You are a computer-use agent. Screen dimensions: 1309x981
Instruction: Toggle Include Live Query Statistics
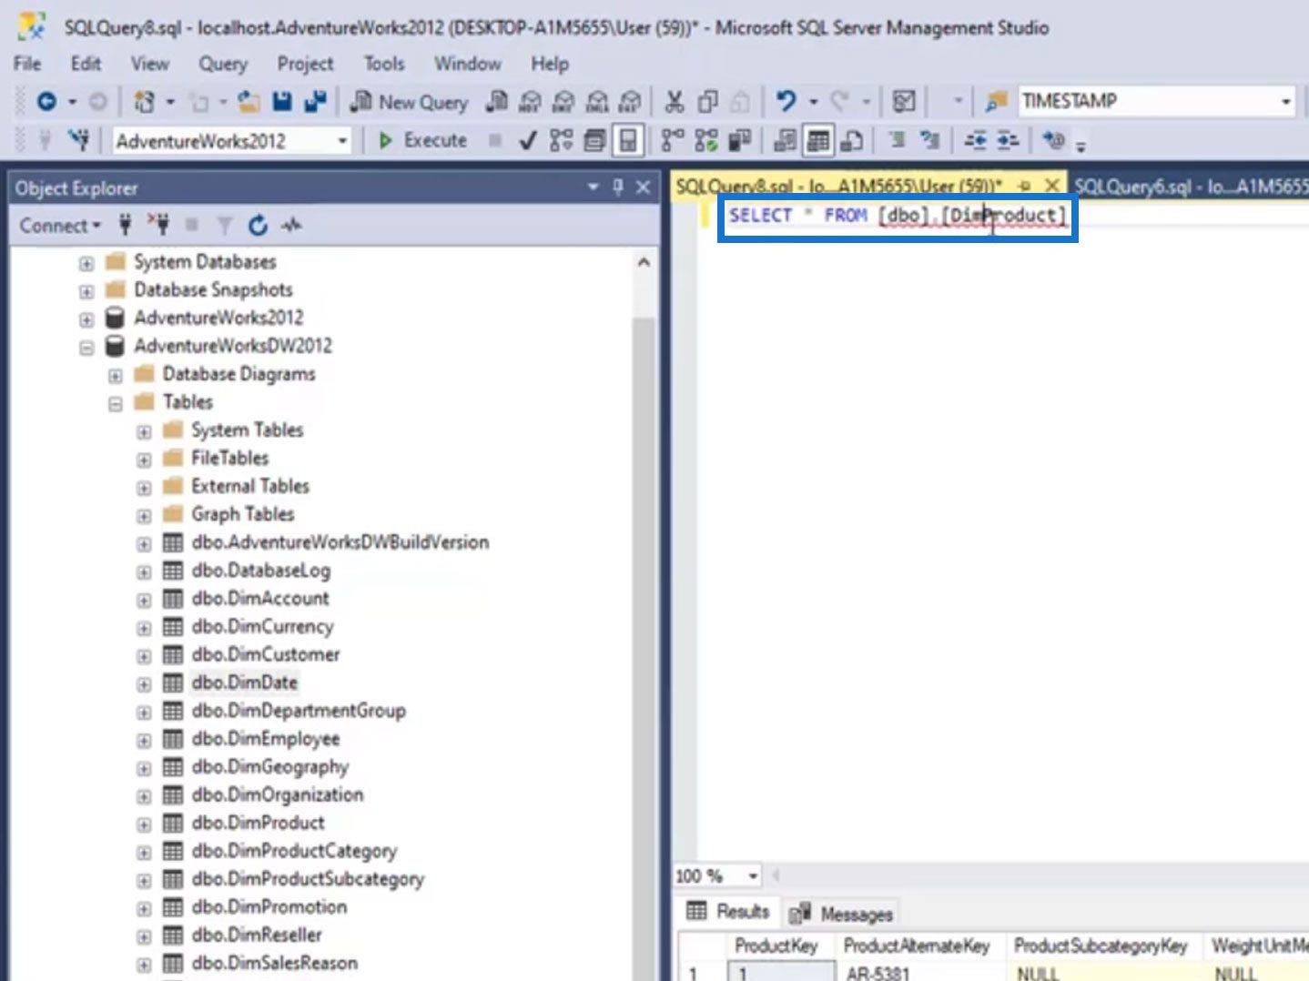[x=705, y=140]
